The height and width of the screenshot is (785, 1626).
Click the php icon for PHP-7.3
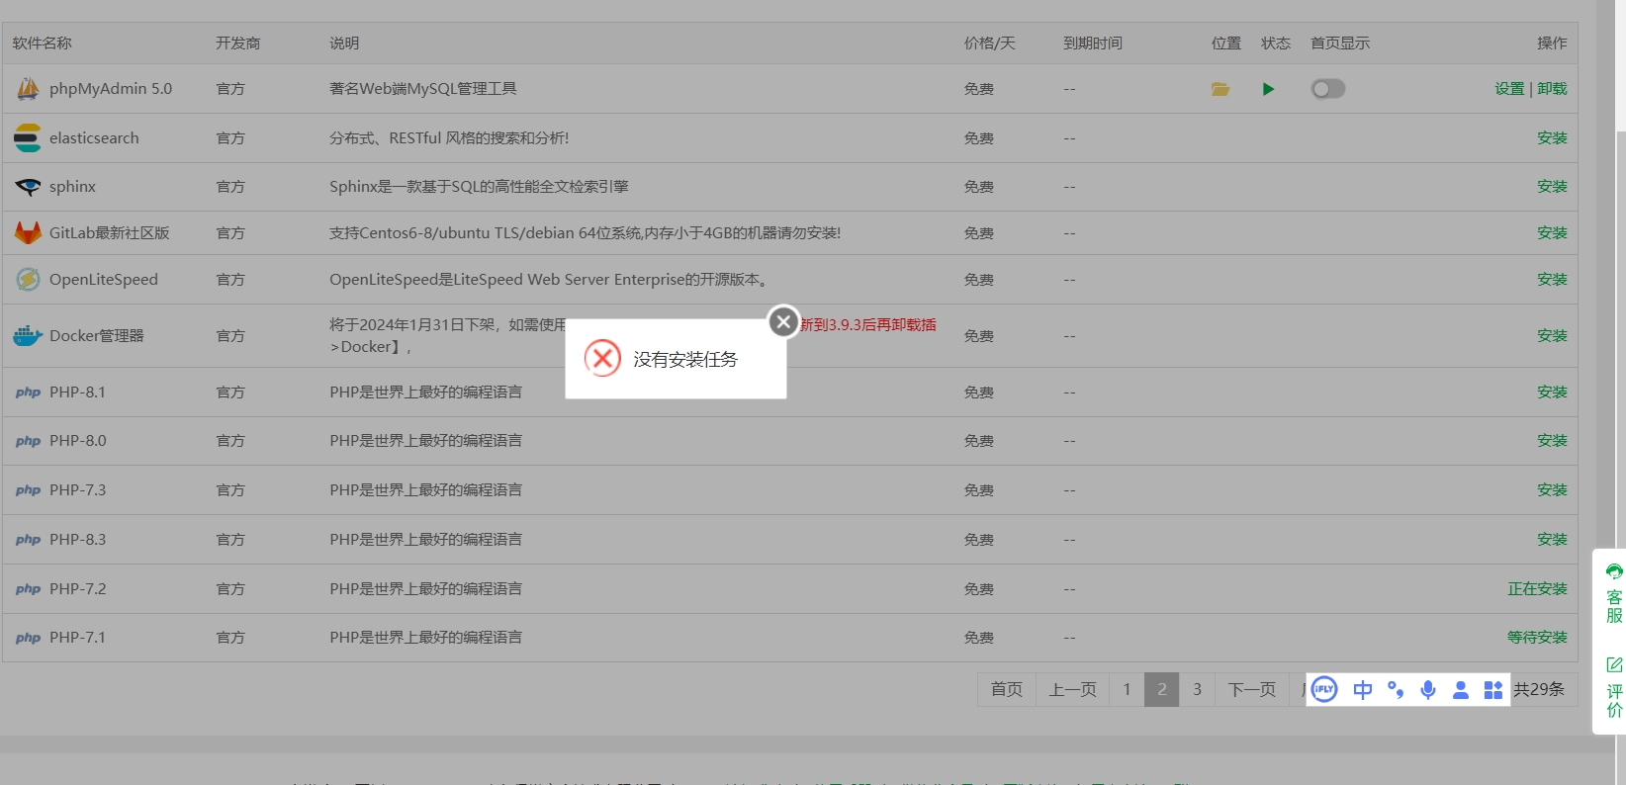coord(28,490)
